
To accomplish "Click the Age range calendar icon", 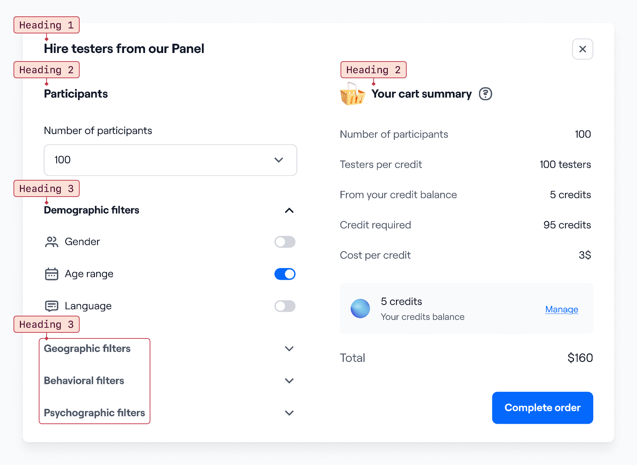I will 52,274.
